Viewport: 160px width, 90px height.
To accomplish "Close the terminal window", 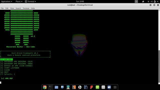I will tap(158, 5).
